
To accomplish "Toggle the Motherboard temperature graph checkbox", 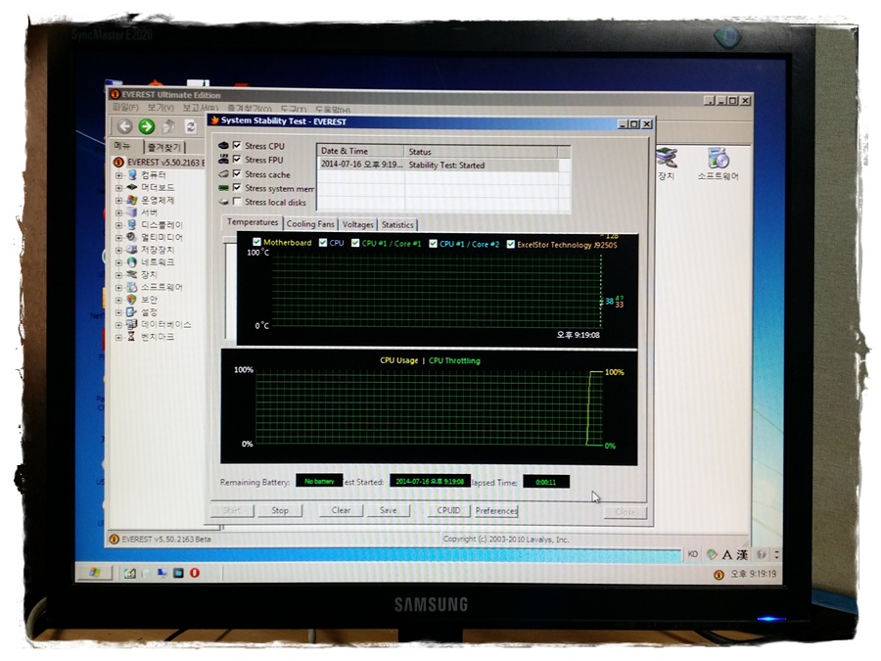I will 256,242.
